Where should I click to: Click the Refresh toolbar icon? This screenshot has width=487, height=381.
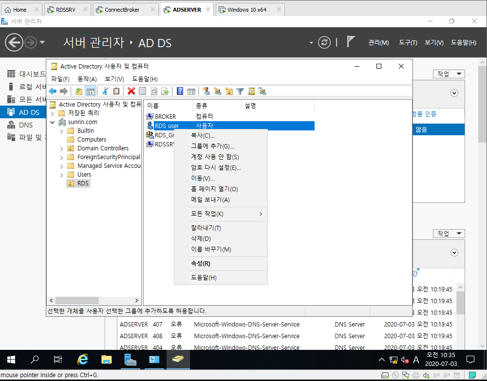(x=154, y=91)
